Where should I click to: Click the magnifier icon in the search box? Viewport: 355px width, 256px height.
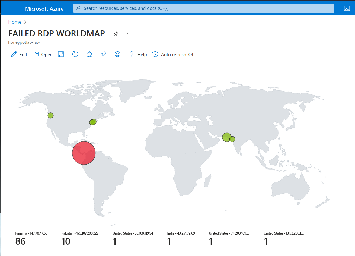pyautogui.click(x=78, y=8)
